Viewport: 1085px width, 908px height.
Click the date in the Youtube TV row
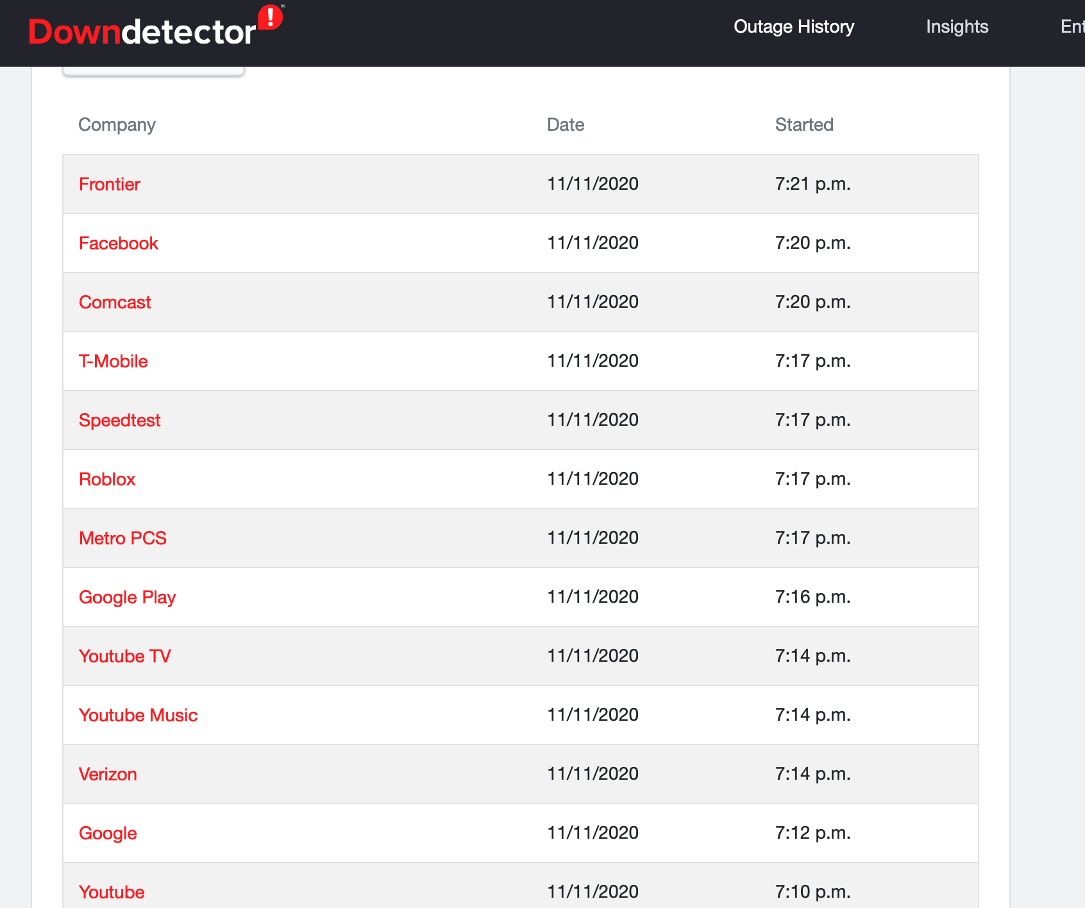pyautogui.click(x=593, y=656)
